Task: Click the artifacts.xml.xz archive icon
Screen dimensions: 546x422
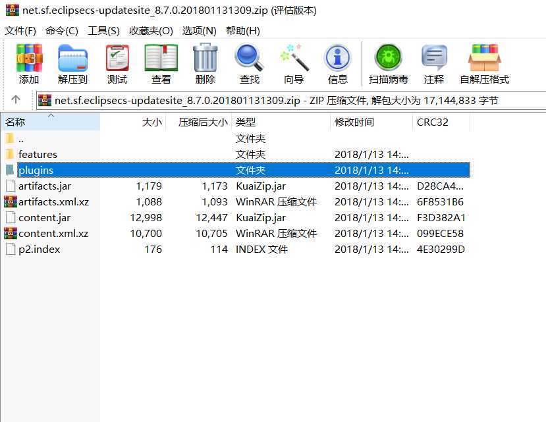Action: coord(11,202)
